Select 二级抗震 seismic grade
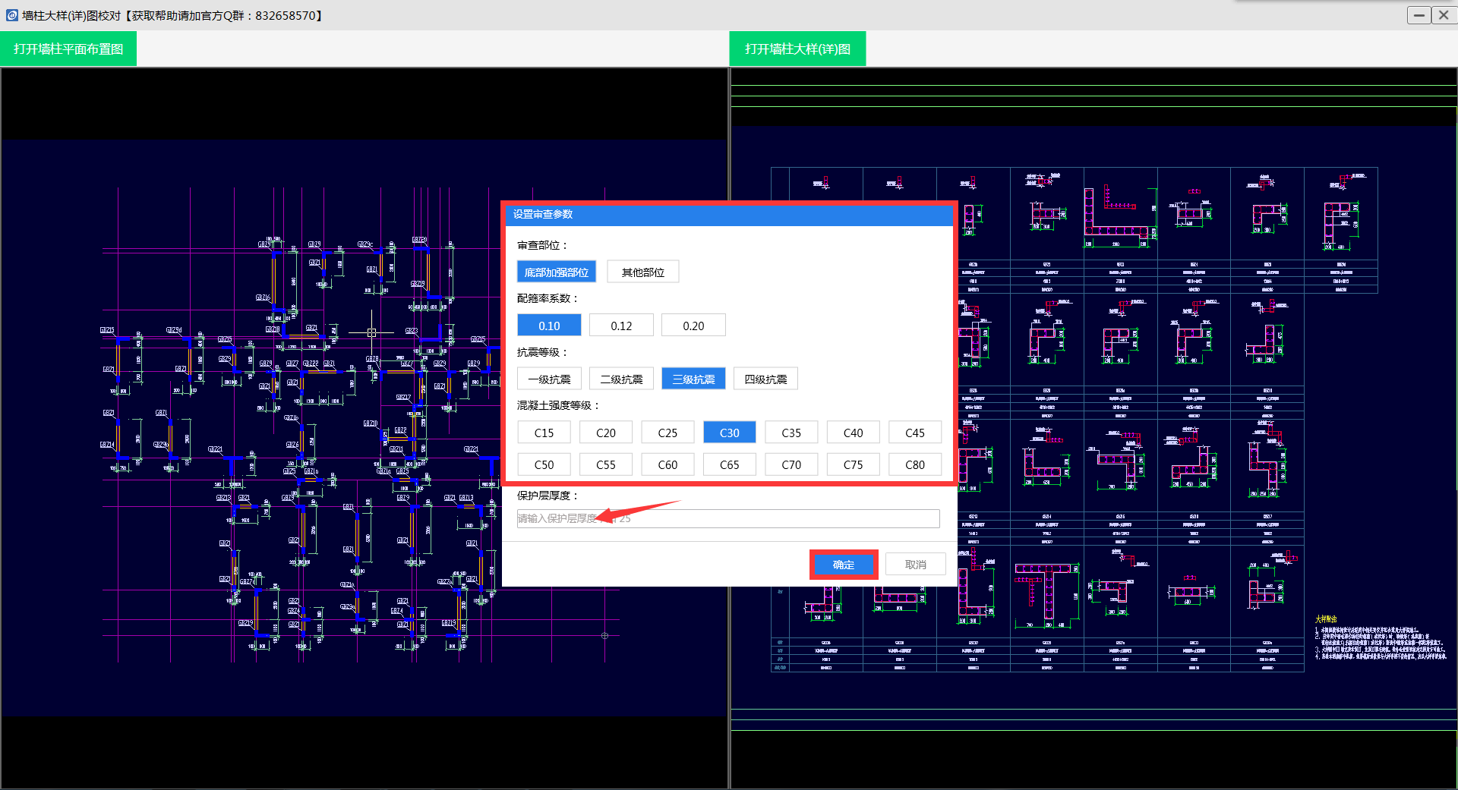The height and width of the screenshot is (790, 1458). pyautogui.click(x=621, y=379)
